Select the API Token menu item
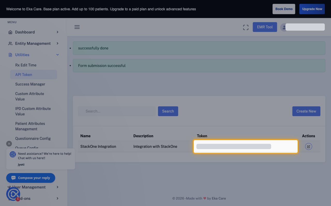This screenshot has height=206, width=331. 34,75
